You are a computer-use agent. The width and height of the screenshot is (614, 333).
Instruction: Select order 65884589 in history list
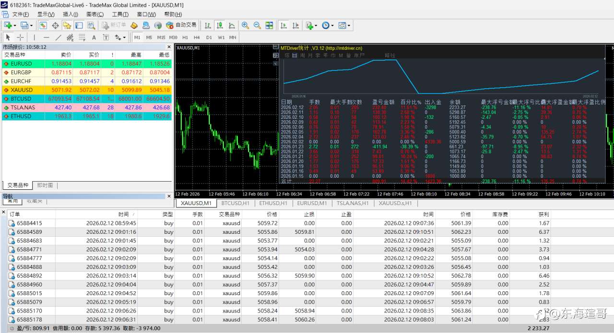click(29, 232)
